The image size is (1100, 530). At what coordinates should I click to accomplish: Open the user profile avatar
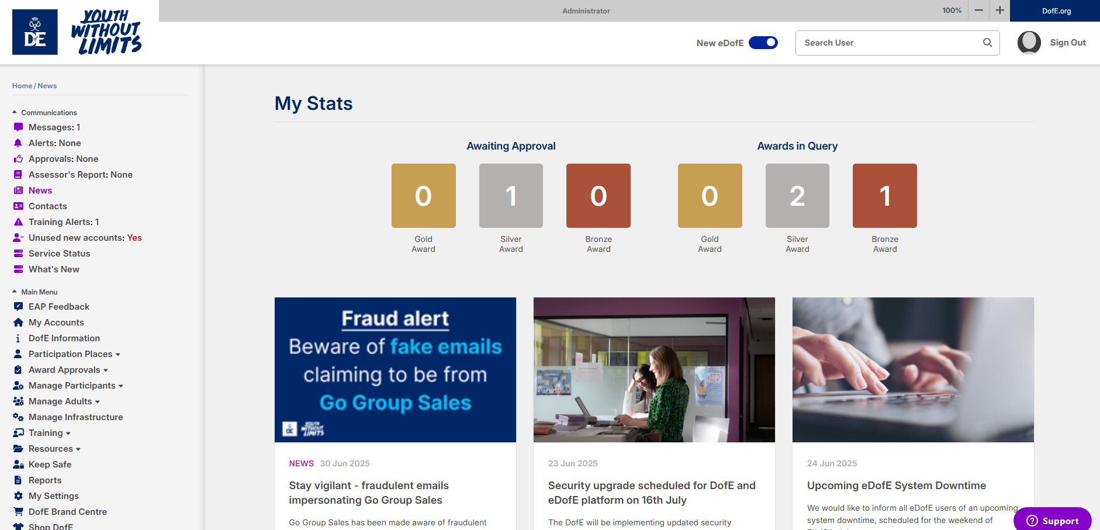[1029, 43]
